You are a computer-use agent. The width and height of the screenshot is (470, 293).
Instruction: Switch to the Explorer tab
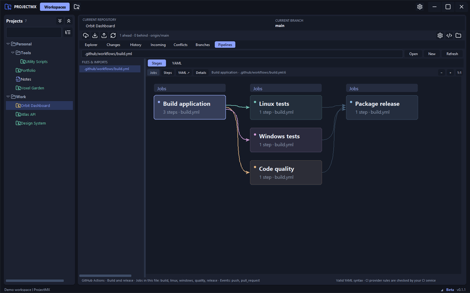pos(91,45)
